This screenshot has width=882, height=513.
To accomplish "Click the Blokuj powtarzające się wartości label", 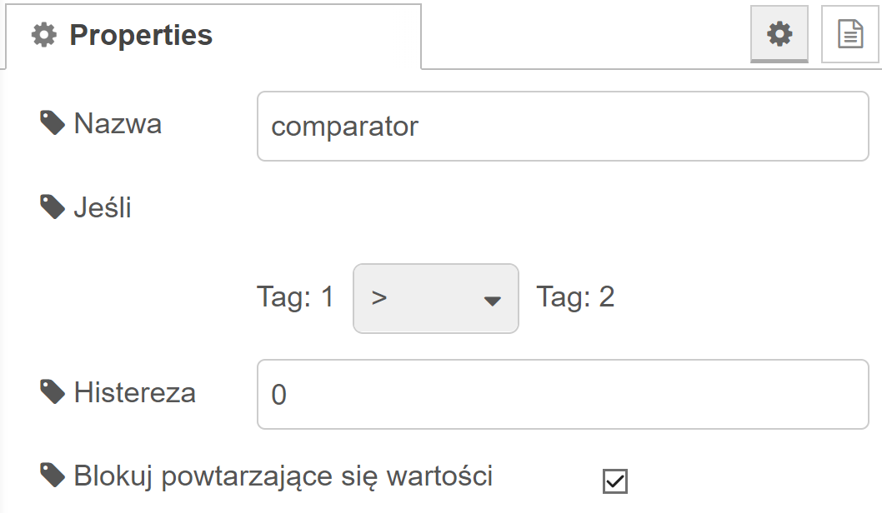I will (283, 476).
